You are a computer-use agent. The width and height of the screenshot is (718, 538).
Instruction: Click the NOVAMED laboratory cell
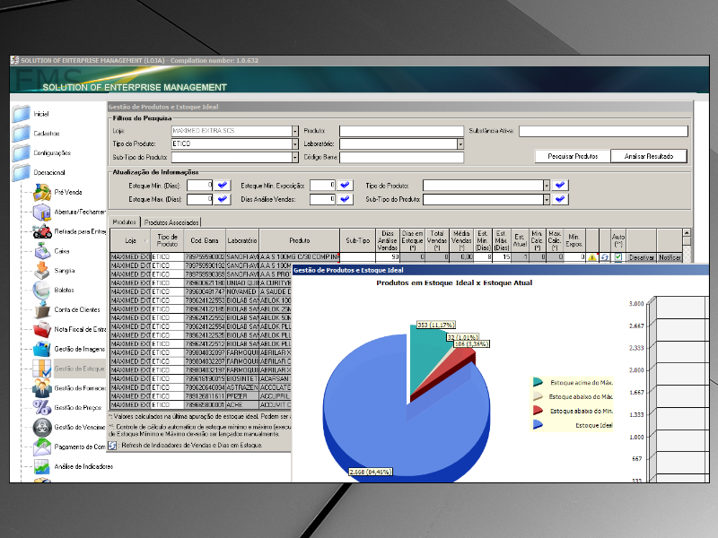coord(242,292)
